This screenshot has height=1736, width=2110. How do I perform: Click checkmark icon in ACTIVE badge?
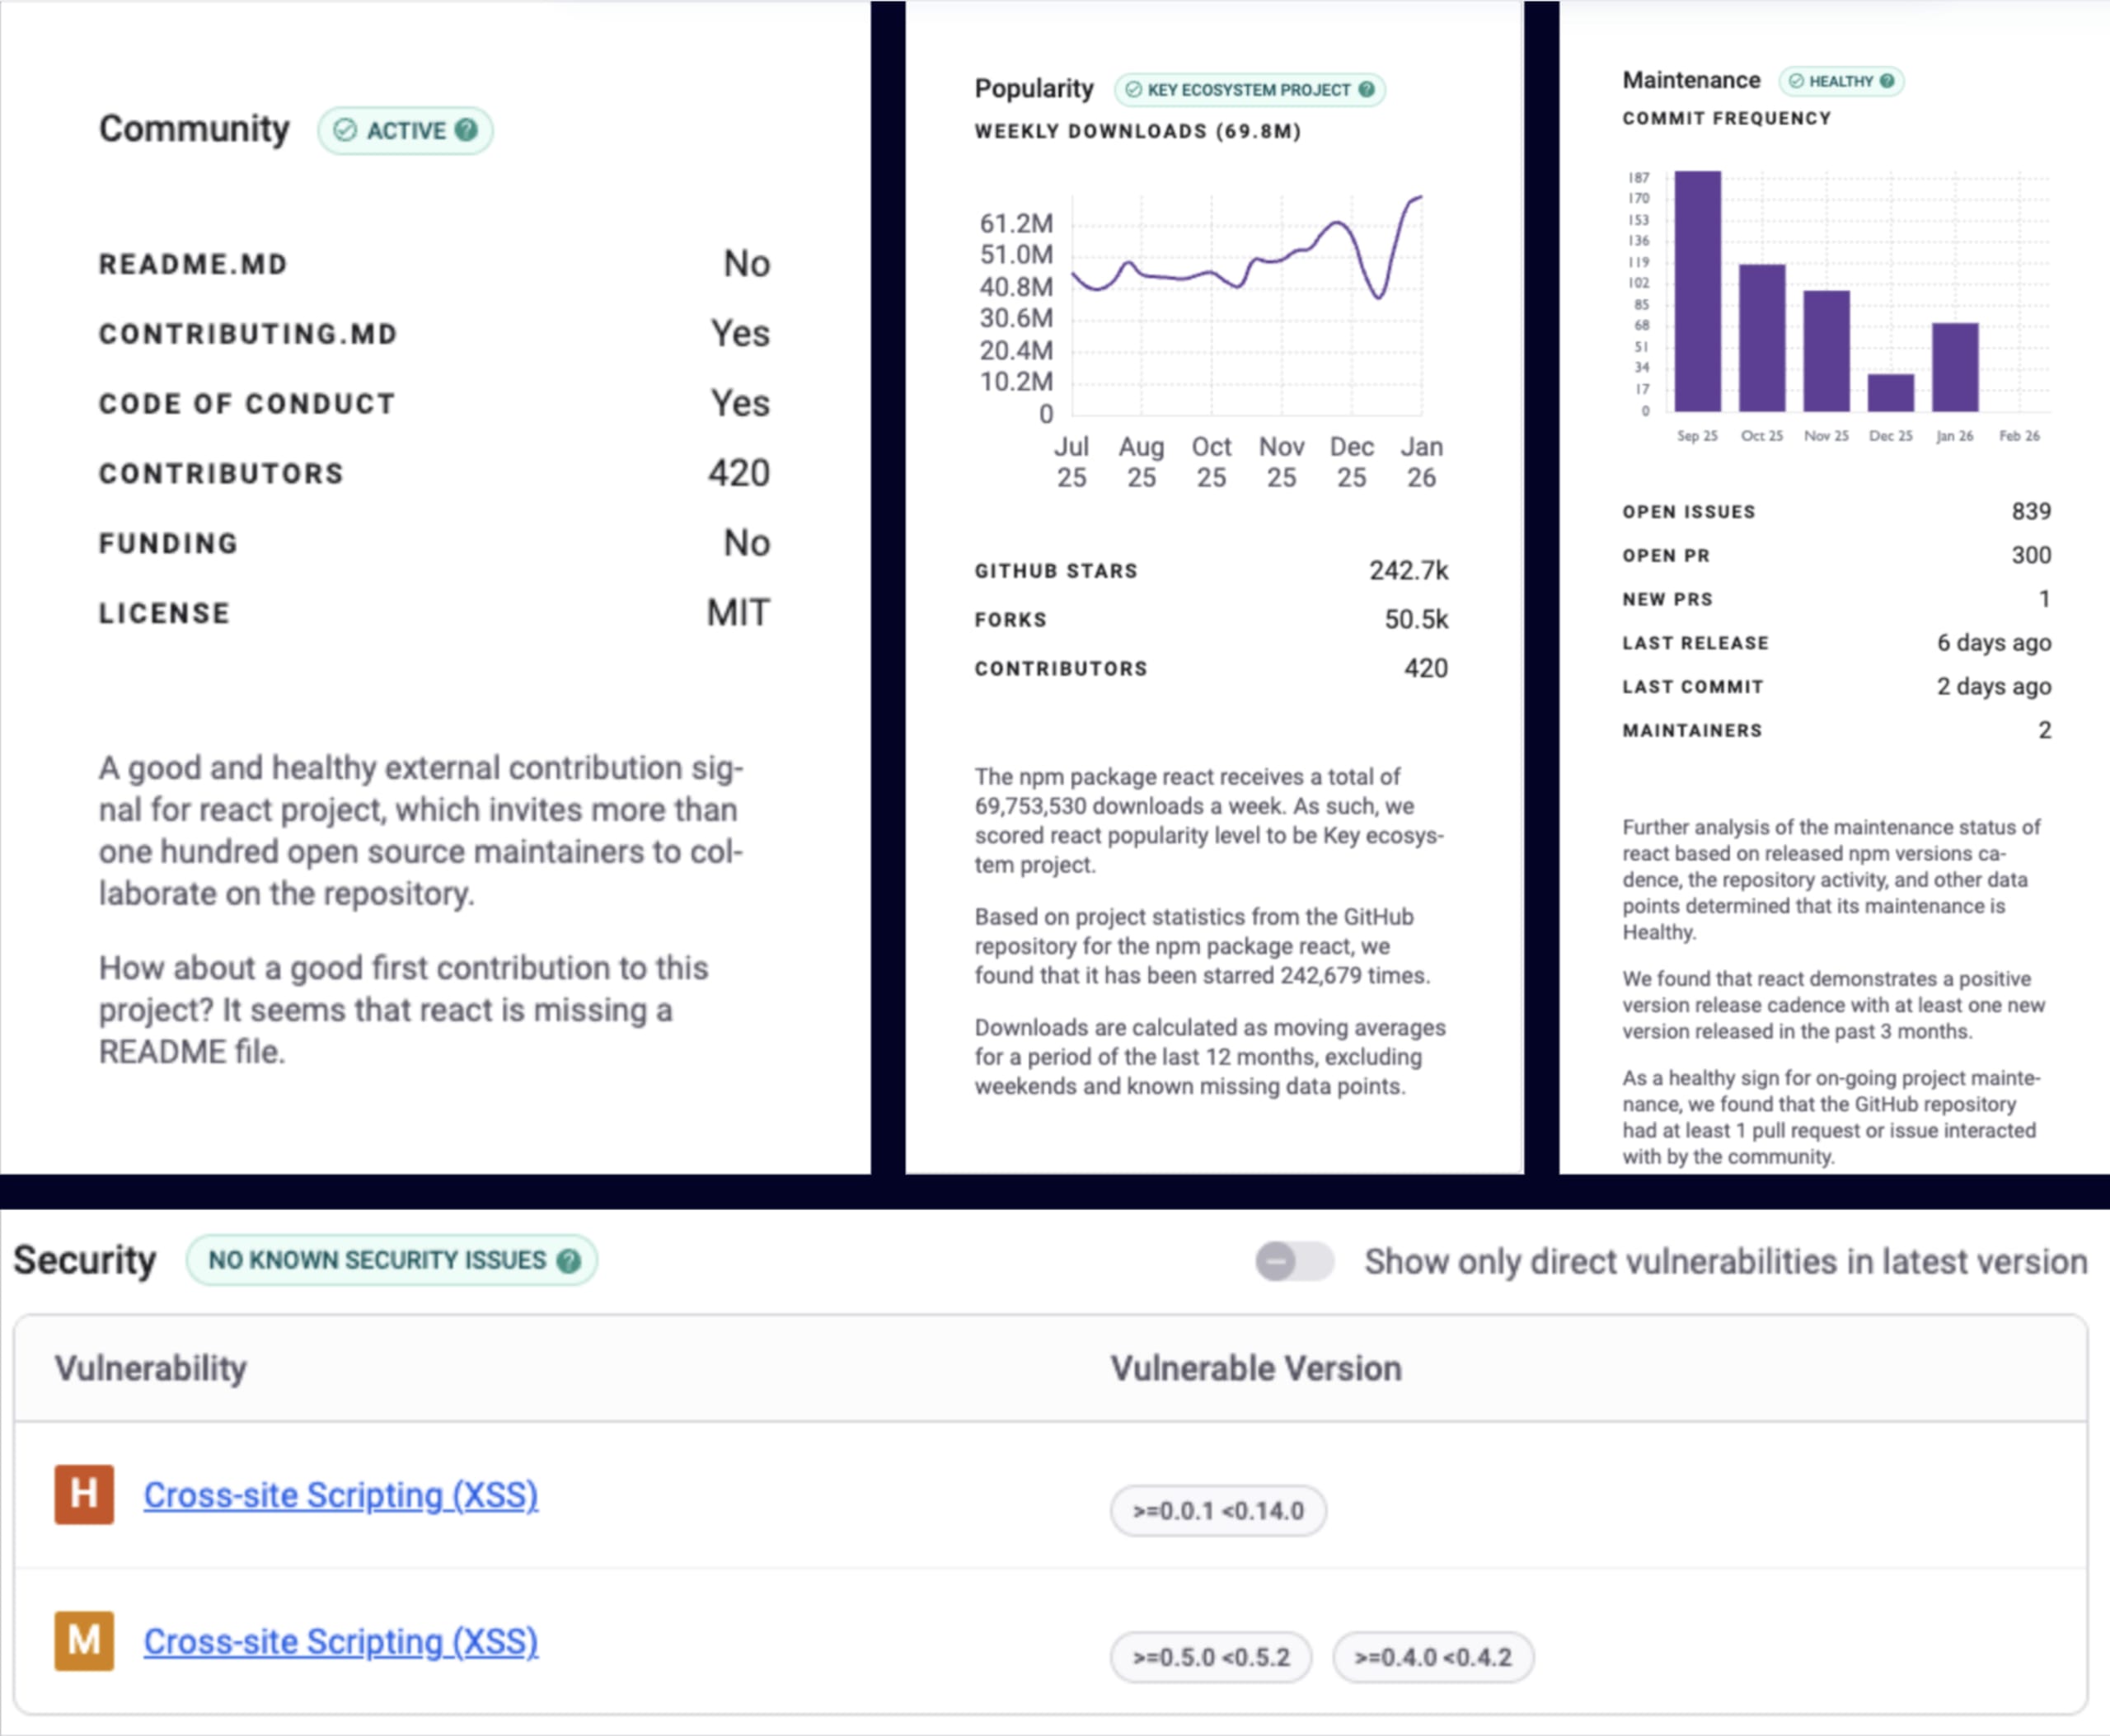(x=345, y=130)
